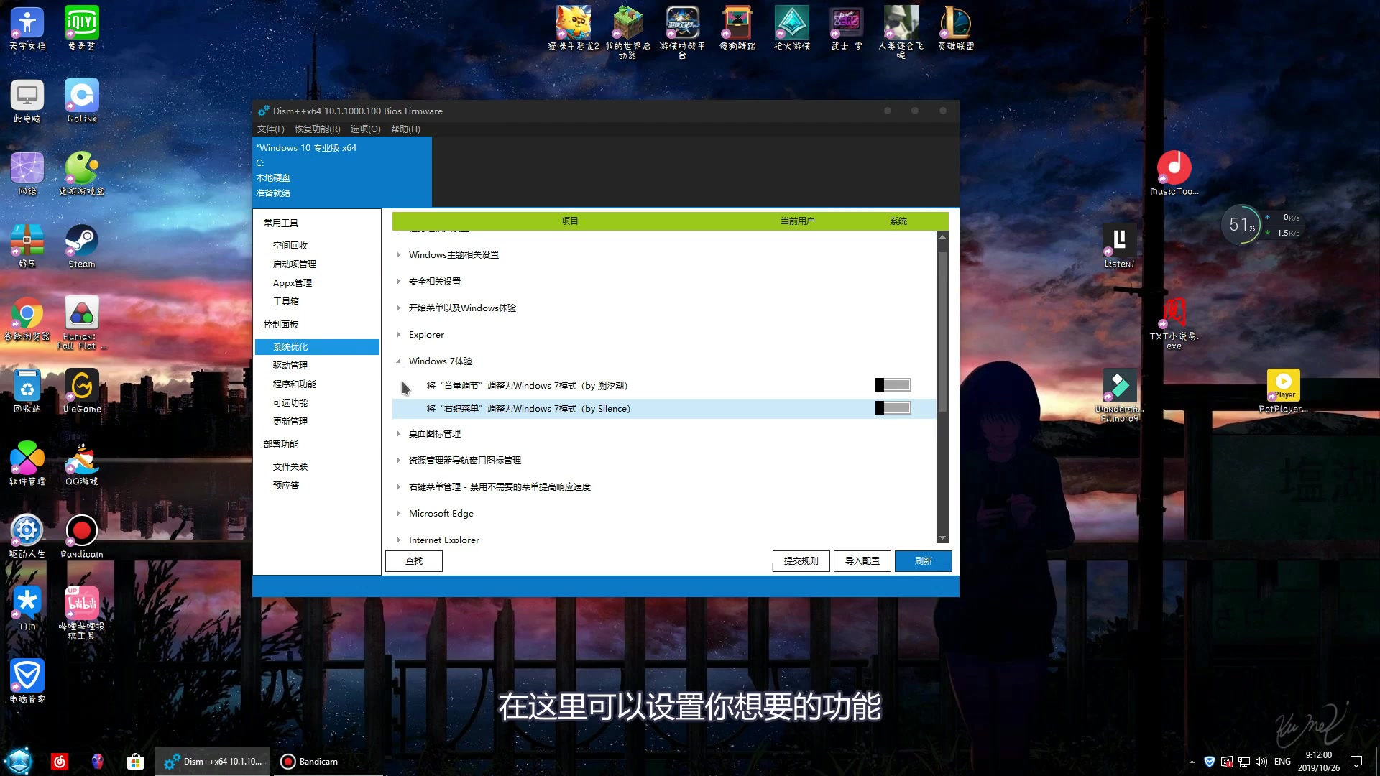Image resolution: width=1380 pixels, height=776 pixels.
Task: Open the Minecraft launcher desktop icon
Action: tap(627, 32)
